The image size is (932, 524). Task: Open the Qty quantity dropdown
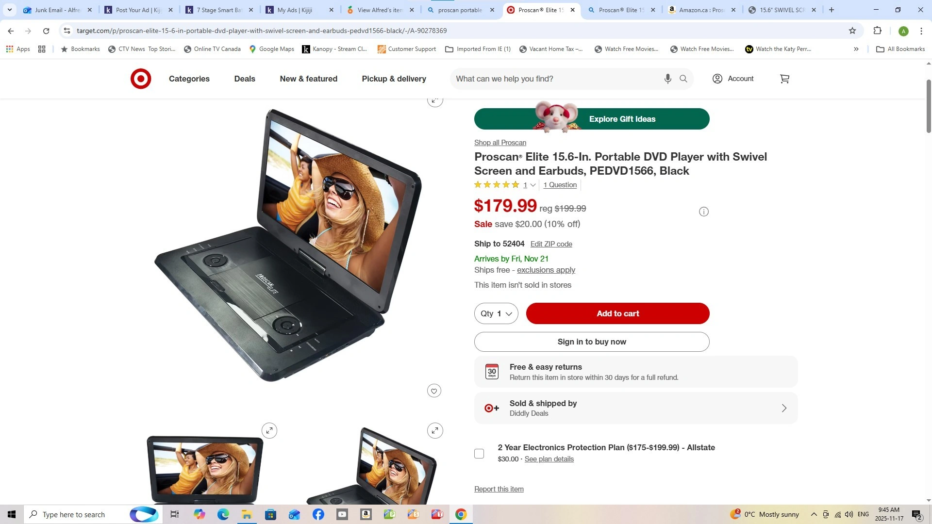click(496, 313)
